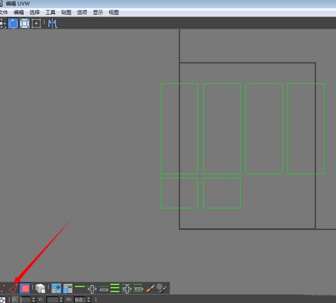This screenshot has width=336, height=303.
Task: Click Grow Ring plus icon
Action: [127, 289]
